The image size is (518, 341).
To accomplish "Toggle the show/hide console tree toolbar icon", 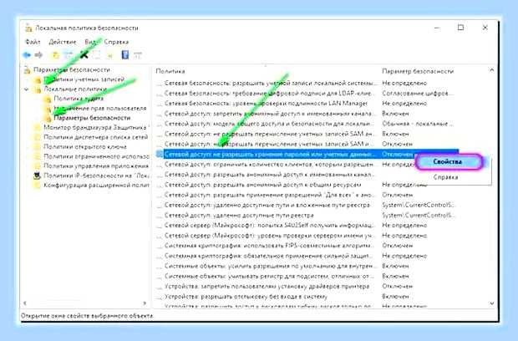I will coord(68,55).
